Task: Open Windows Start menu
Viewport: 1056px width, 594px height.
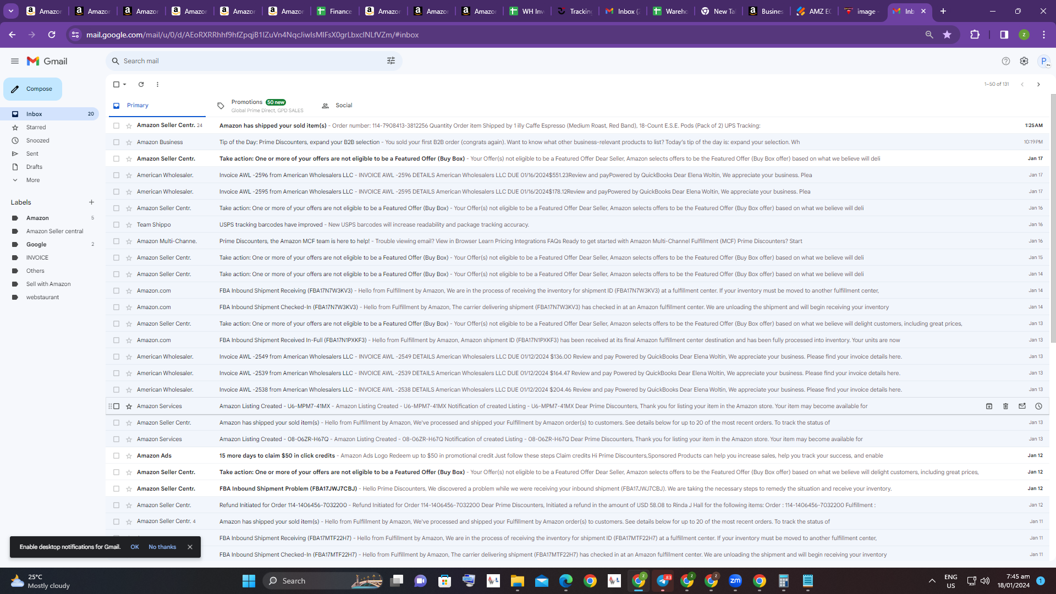Action: (249, 581)
